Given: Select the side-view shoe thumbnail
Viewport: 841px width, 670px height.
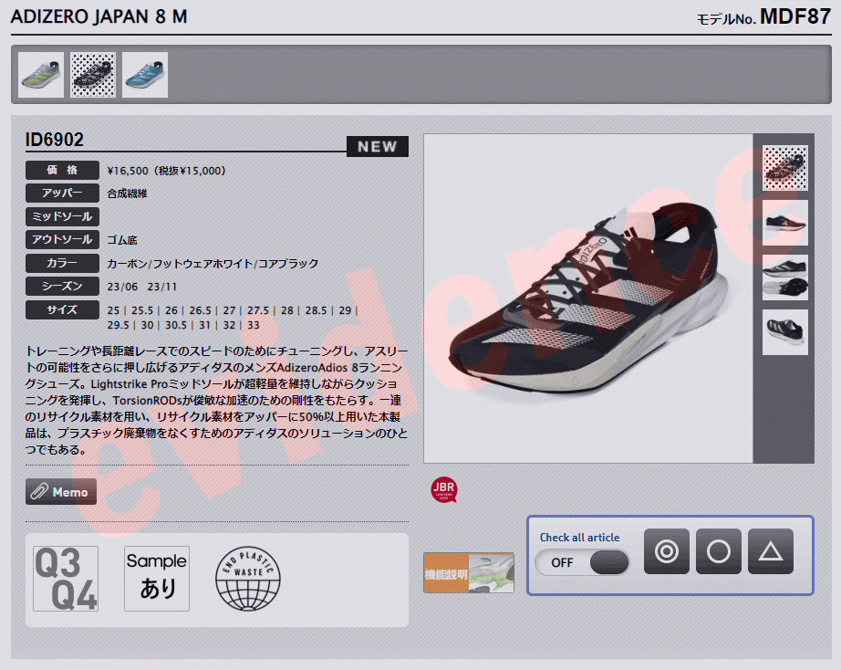Looking at the screenshot, I should click(x=784, y=224).
